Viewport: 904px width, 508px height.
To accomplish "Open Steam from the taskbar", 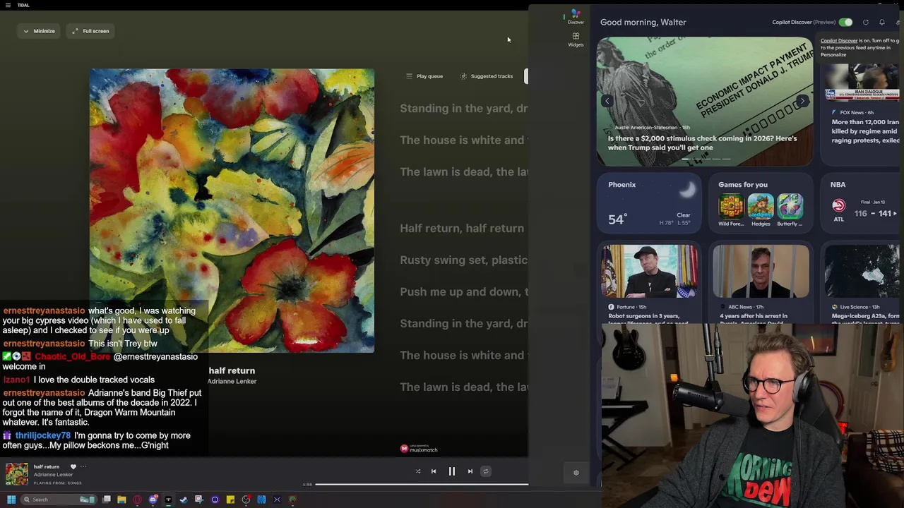I will pyautogui.click(x=184, y=500).
